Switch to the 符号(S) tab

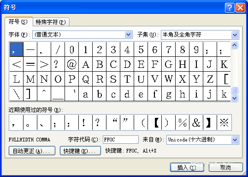click(18, 22)
